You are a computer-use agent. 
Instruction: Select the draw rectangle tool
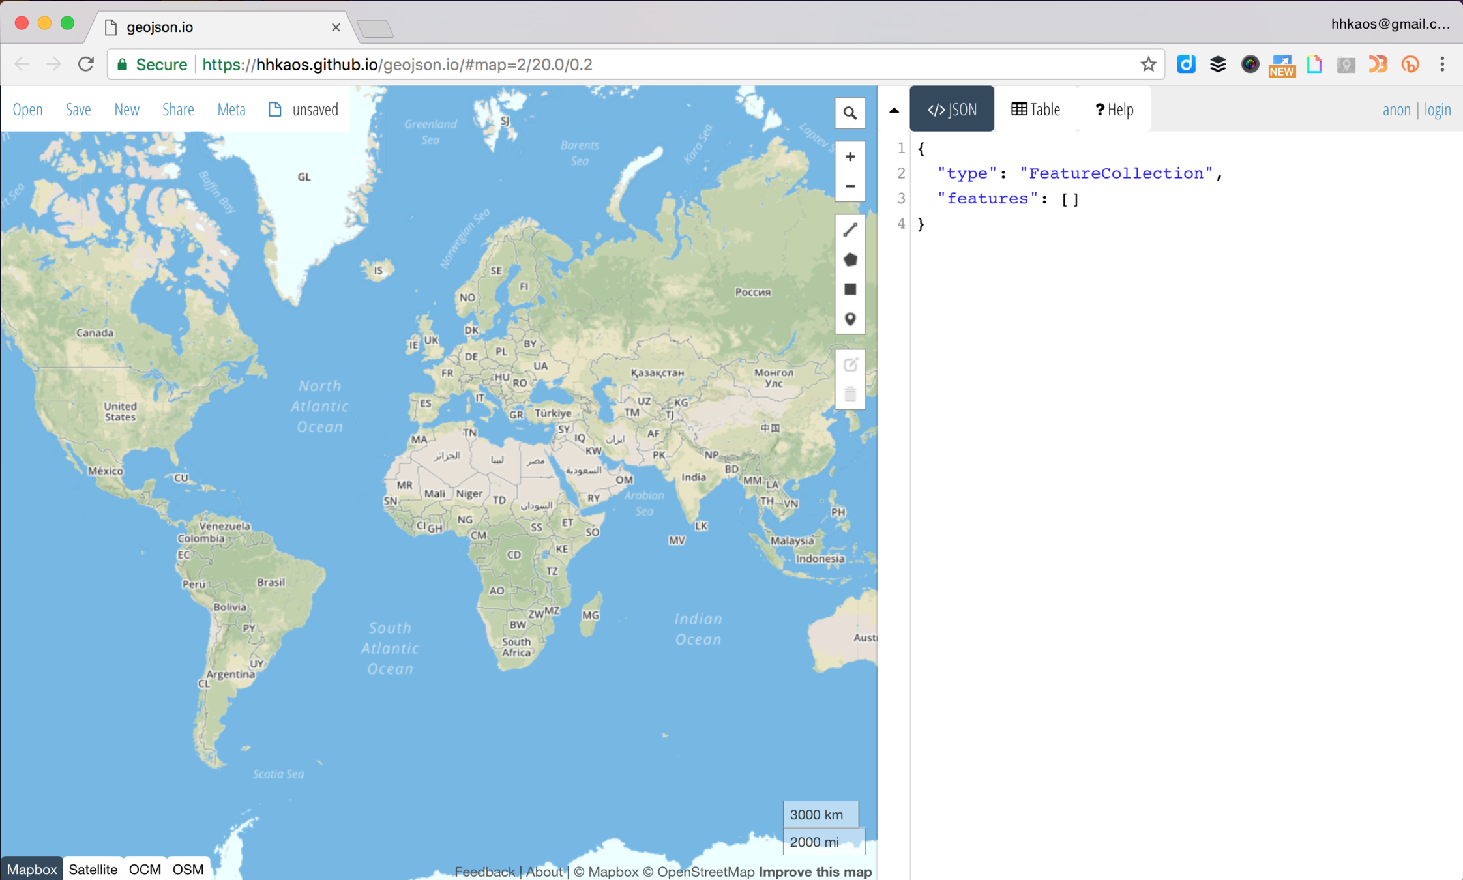point(850,289)
